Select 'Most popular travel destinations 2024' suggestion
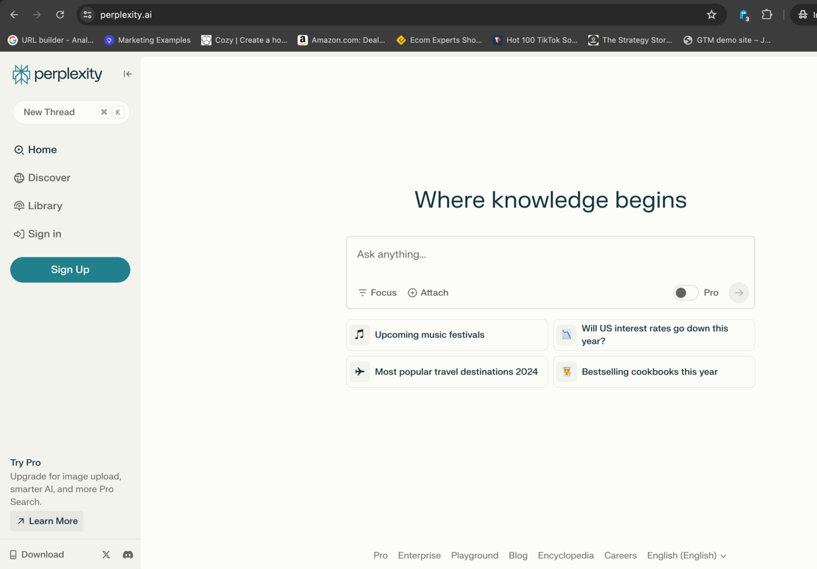The image size is (817, 569). pyautogui.click(x=447, y=372)
